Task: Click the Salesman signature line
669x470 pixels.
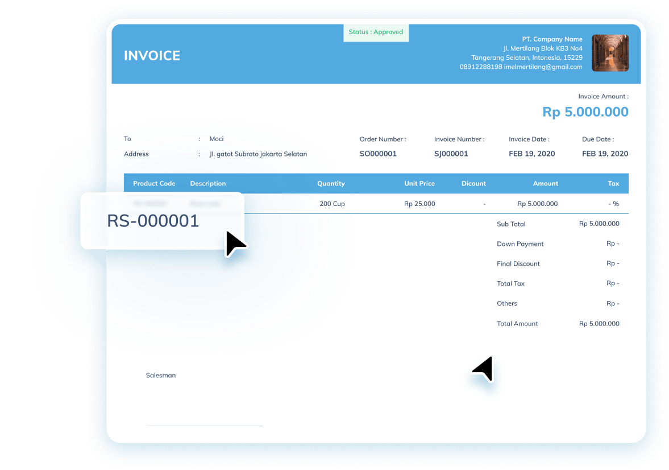Action: point(204,425)
